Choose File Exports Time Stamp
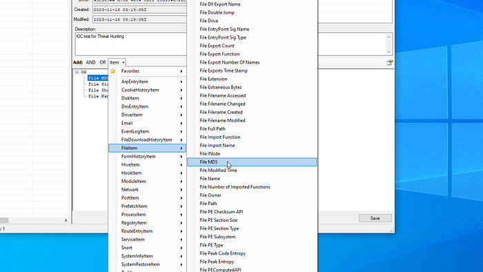The image size is (483, 272). (x=252, y=71)
